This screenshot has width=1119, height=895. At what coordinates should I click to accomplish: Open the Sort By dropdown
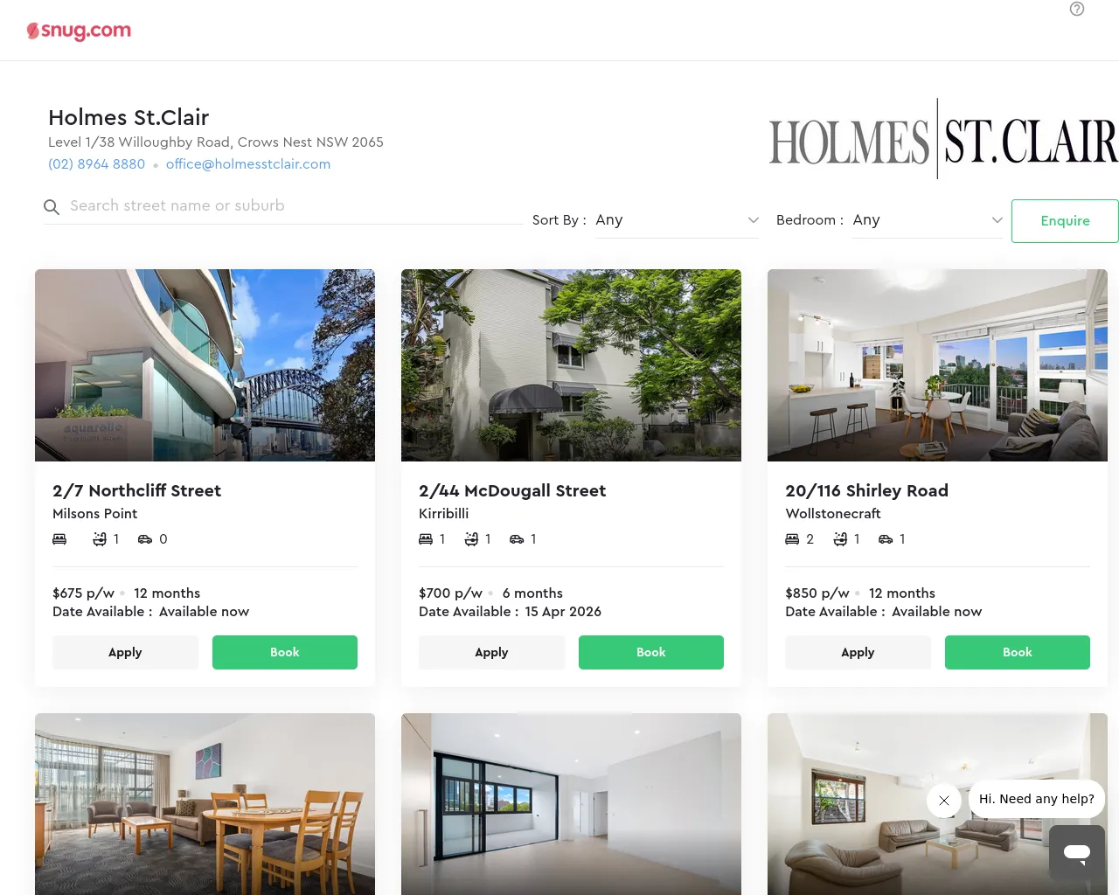pos(678,220)
